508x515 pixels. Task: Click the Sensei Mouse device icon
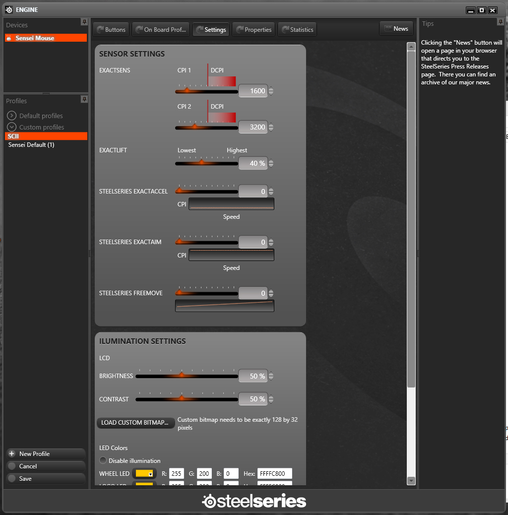pos(9,38)
